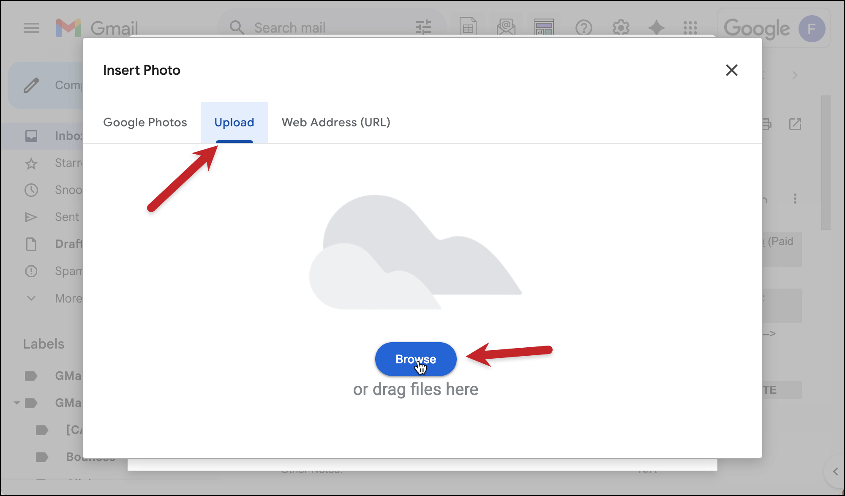Open email in new window icon
The height and width of the screenshot is (496, 845).
pos(795,124)
